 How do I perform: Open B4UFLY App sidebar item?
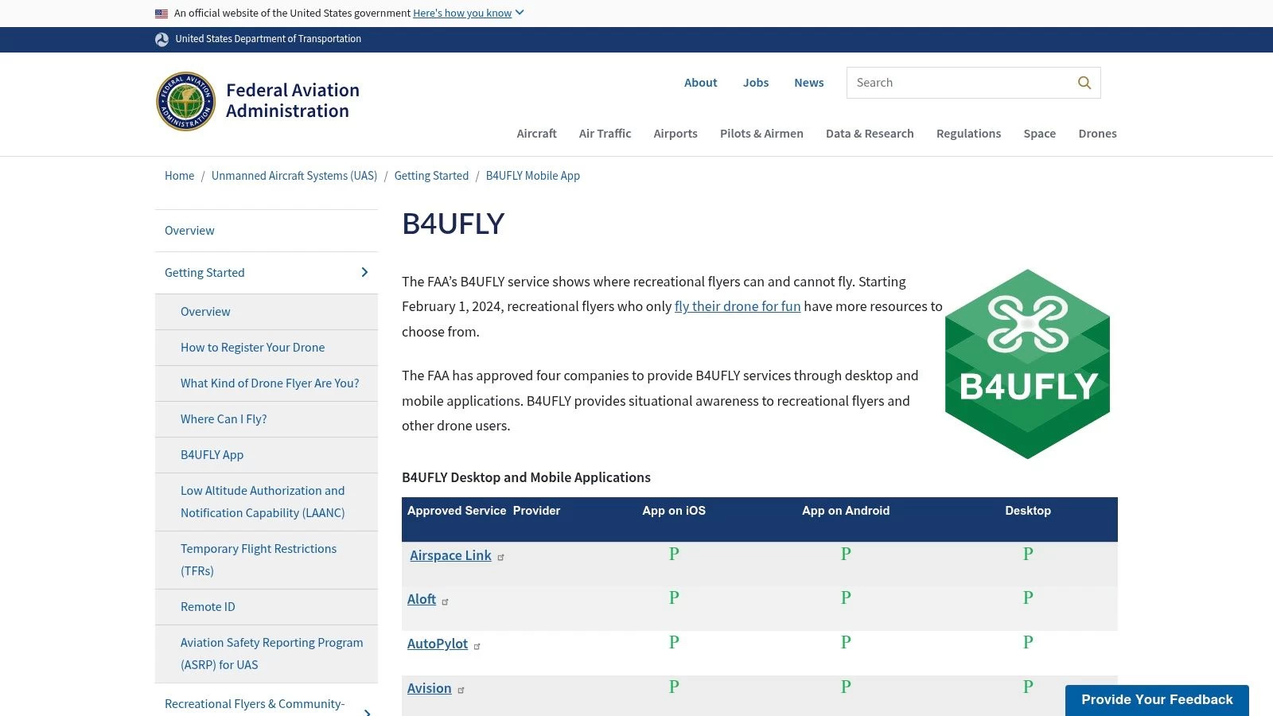point(212,455)
